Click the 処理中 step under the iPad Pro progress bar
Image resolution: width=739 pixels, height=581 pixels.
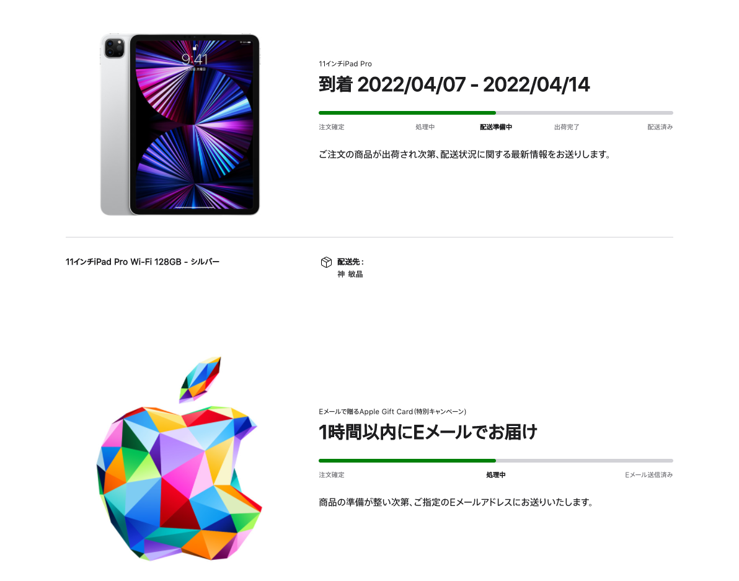425,126
